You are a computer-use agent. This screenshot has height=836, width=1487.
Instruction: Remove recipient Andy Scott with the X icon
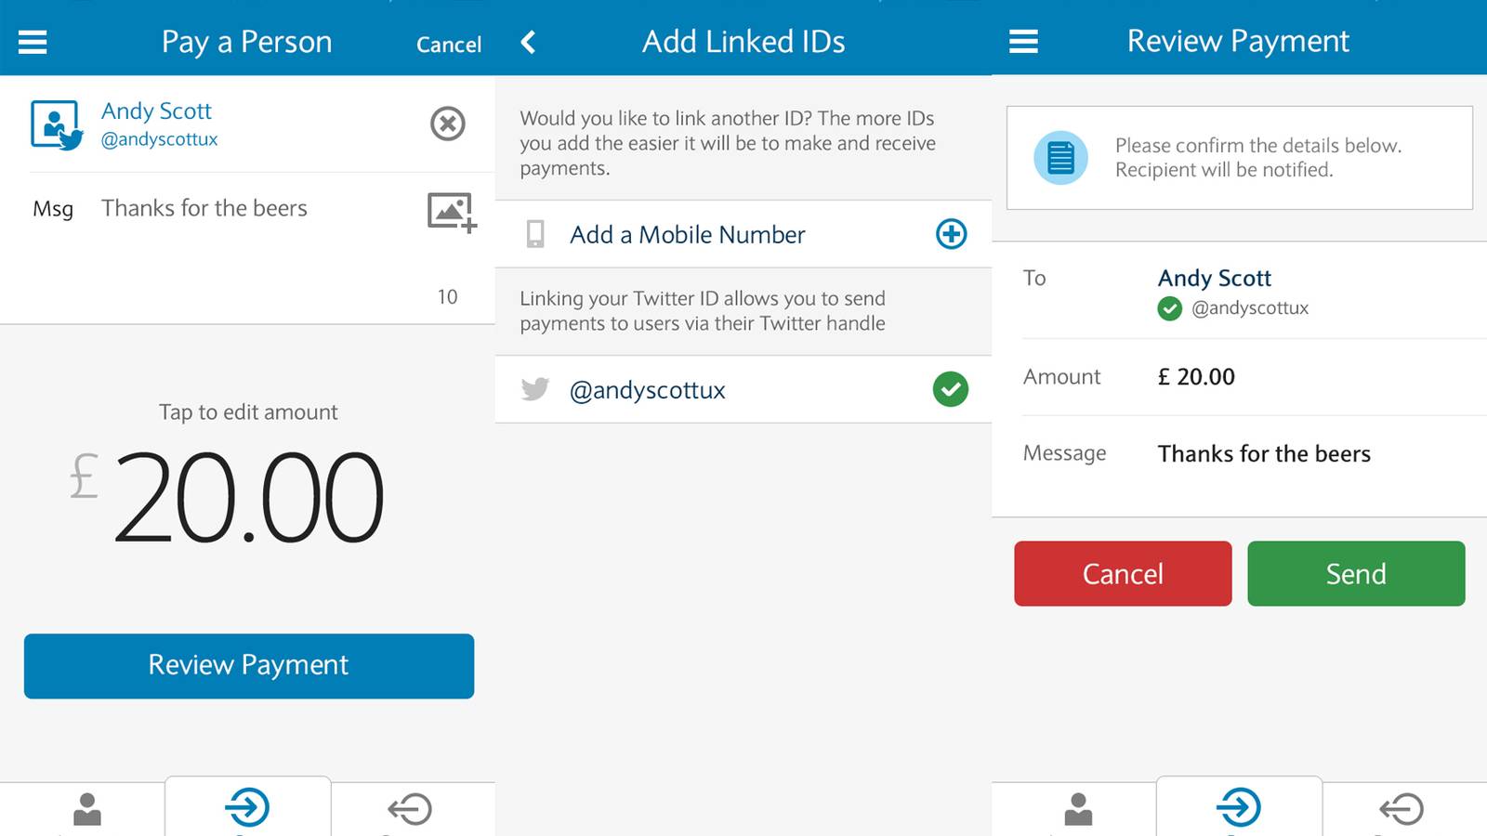coord(448,124)
